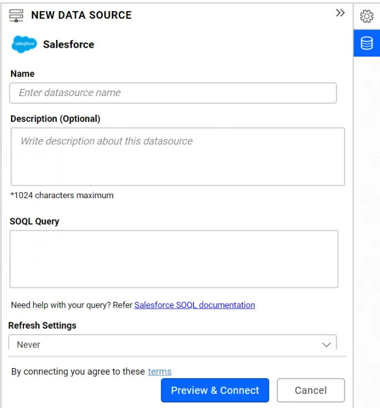Collapse the panel with the double-chevron icon
This screenshot has height=408, width=380.
point(341,13)
